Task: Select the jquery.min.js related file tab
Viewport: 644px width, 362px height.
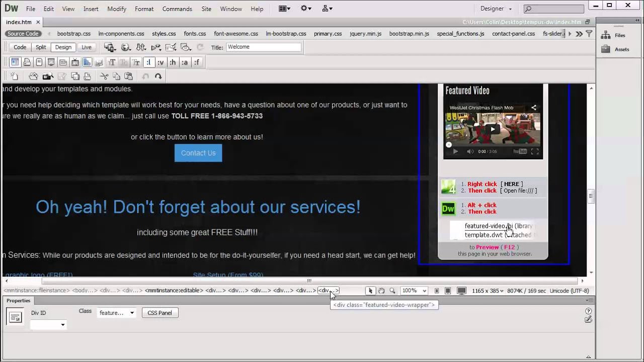Action: click(x=365, y=34)
